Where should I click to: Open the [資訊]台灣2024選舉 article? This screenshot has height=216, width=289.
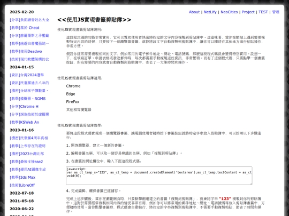[27, 75]
